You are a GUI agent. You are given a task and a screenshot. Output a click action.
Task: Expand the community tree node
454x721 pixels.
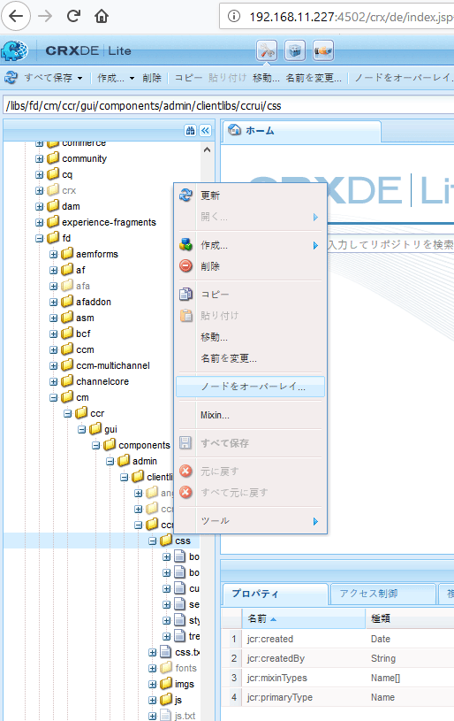(x=40, y=158)
